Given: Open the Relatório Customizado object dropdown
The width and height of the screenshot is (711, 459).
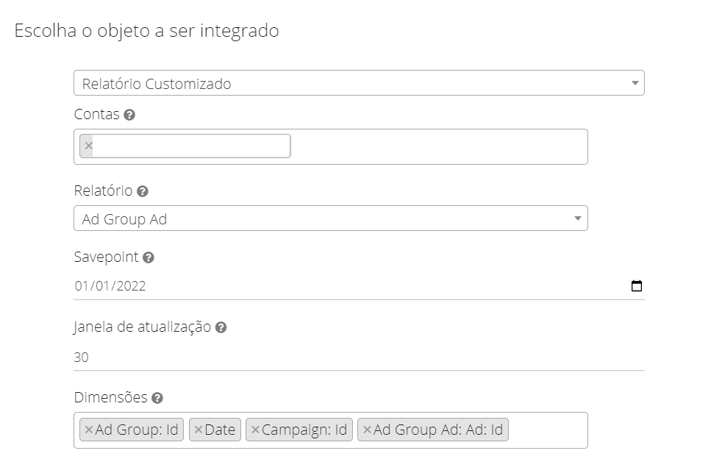Looking at the screenshot, I should [x=359, y=83].
